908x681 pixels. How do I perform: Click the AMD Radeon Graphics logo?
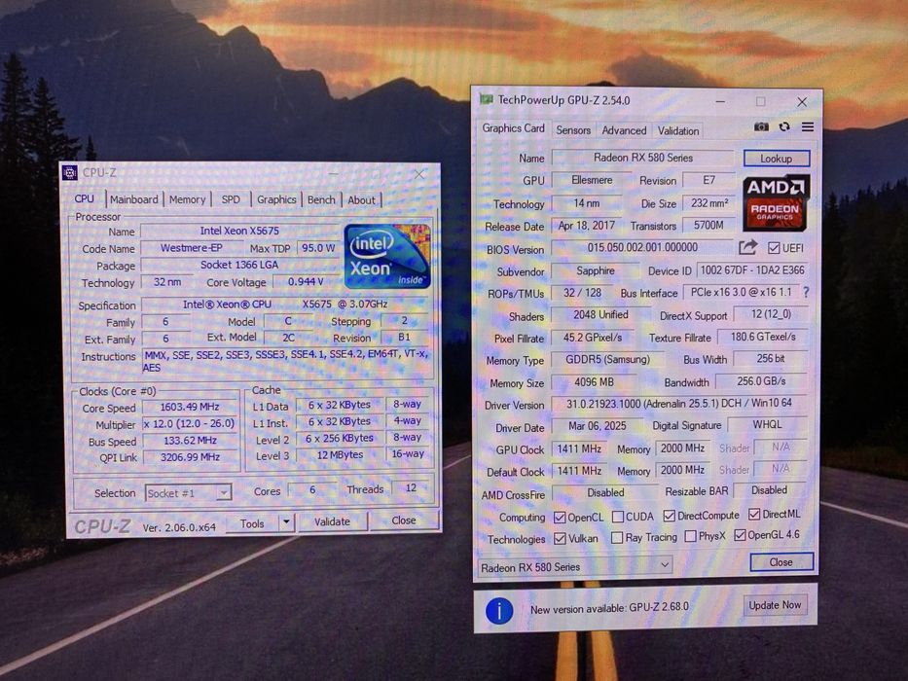pyautogui.click(x=775, y=203)
